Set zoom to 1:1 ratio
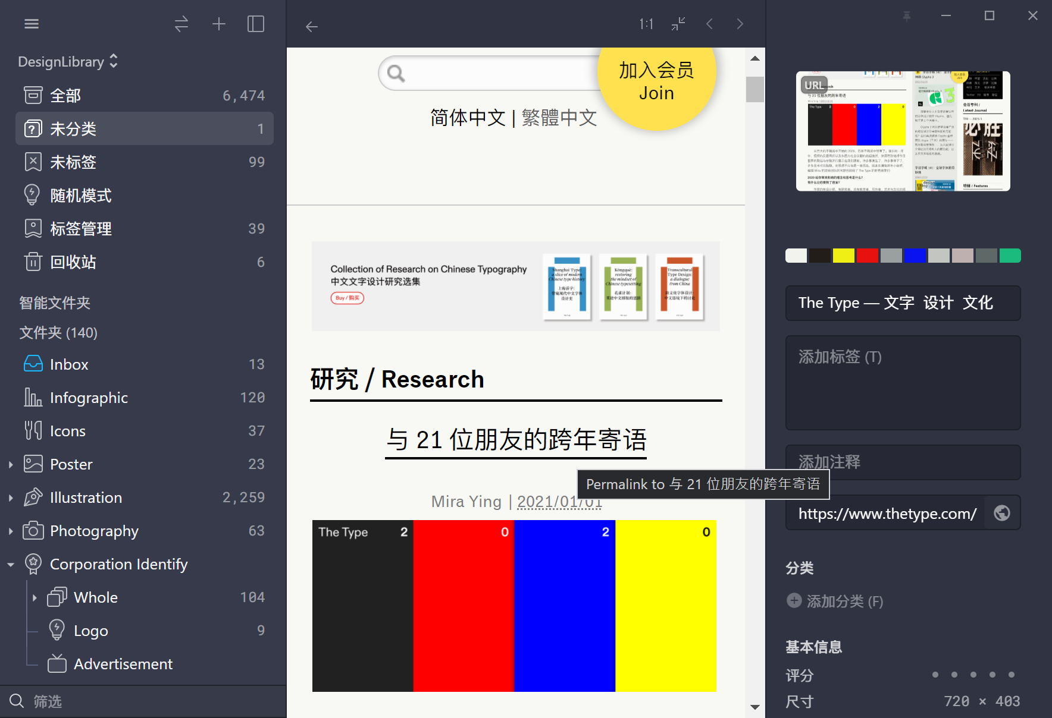This screenshot has width=1052, height=718. [646, 24]
